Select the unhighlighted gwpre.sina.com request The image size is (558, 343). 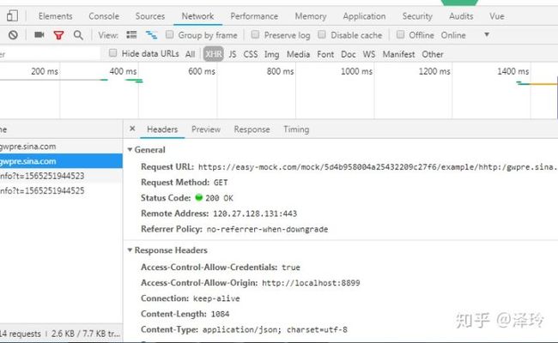coord(61,147)
